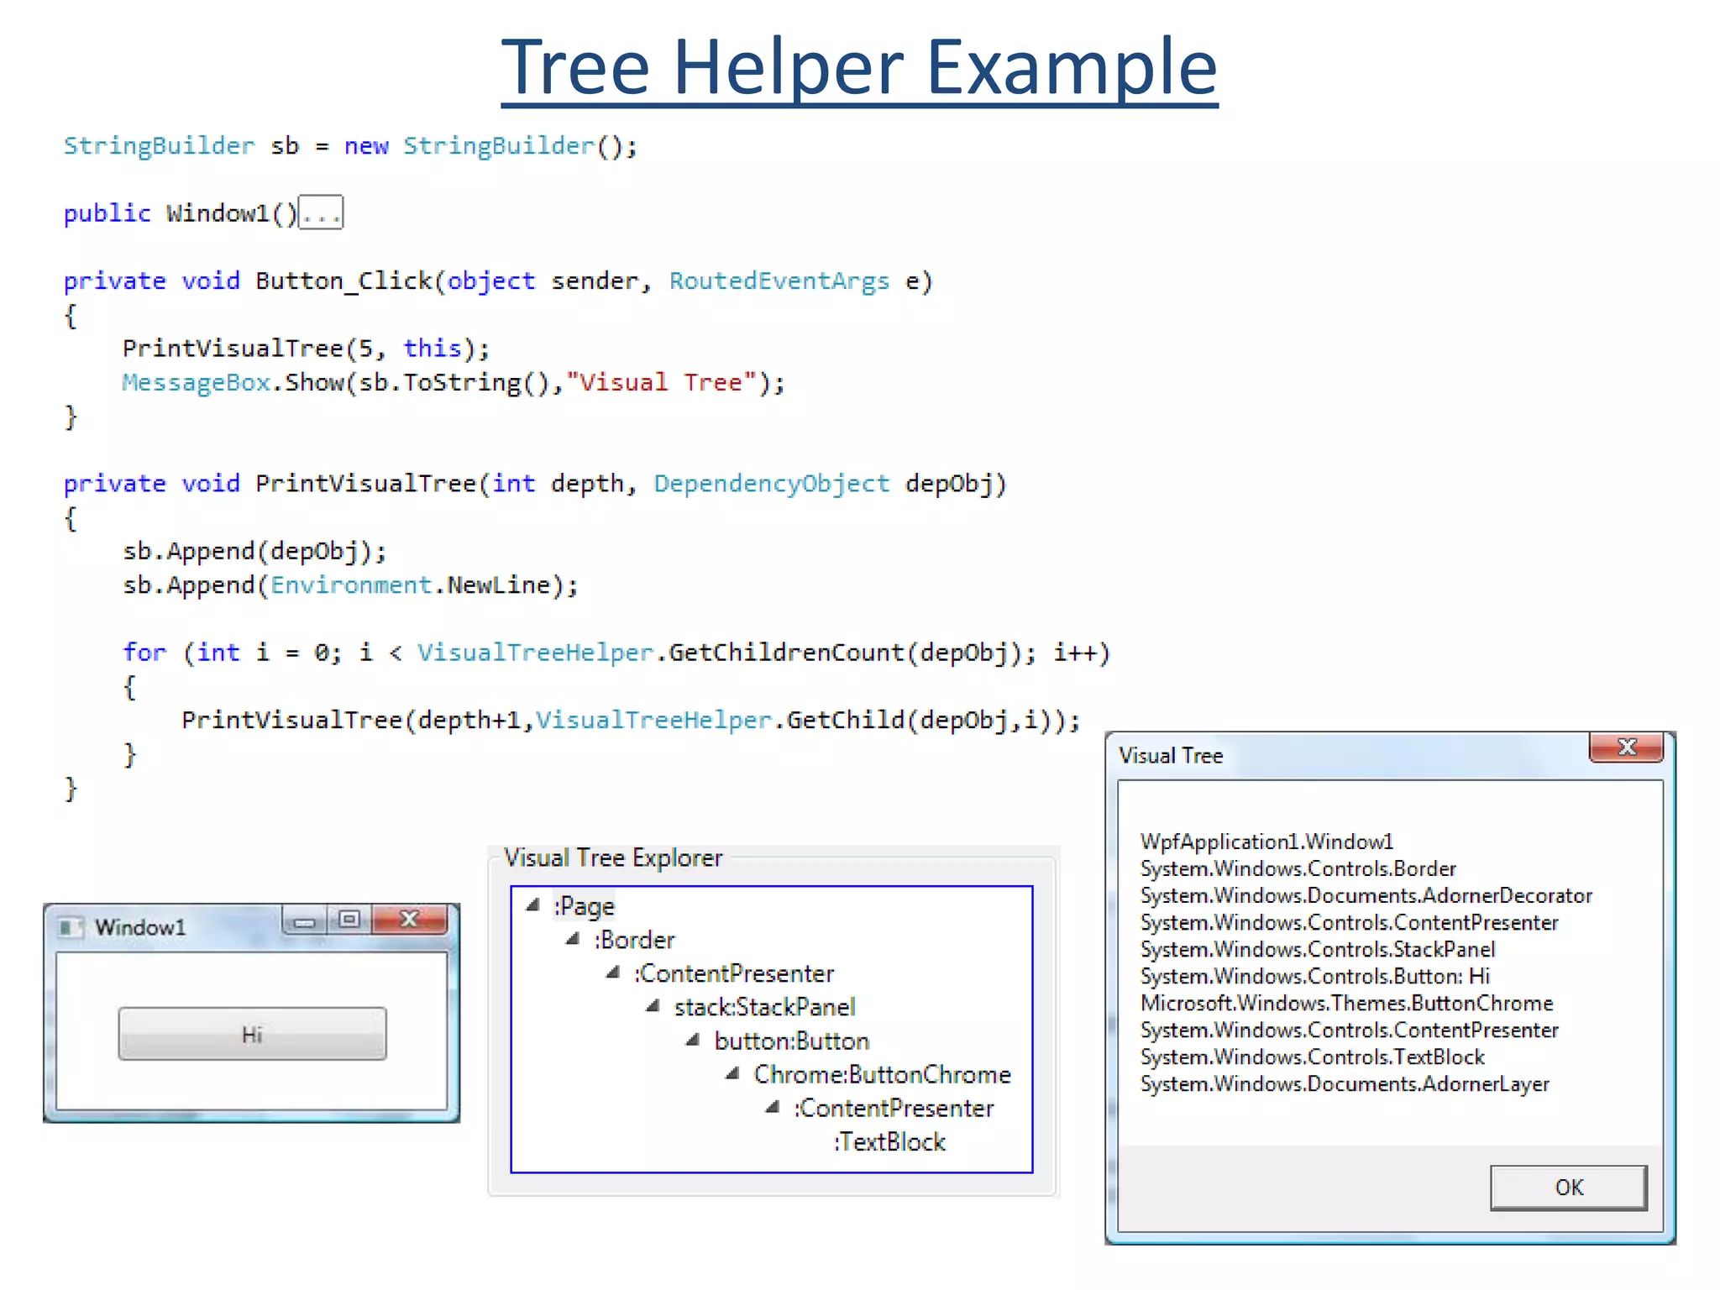Image resolution: width=1720 pixels, height=1290 pixels.
Task: Click the Window1 title bar app icon
Action: 71,927
